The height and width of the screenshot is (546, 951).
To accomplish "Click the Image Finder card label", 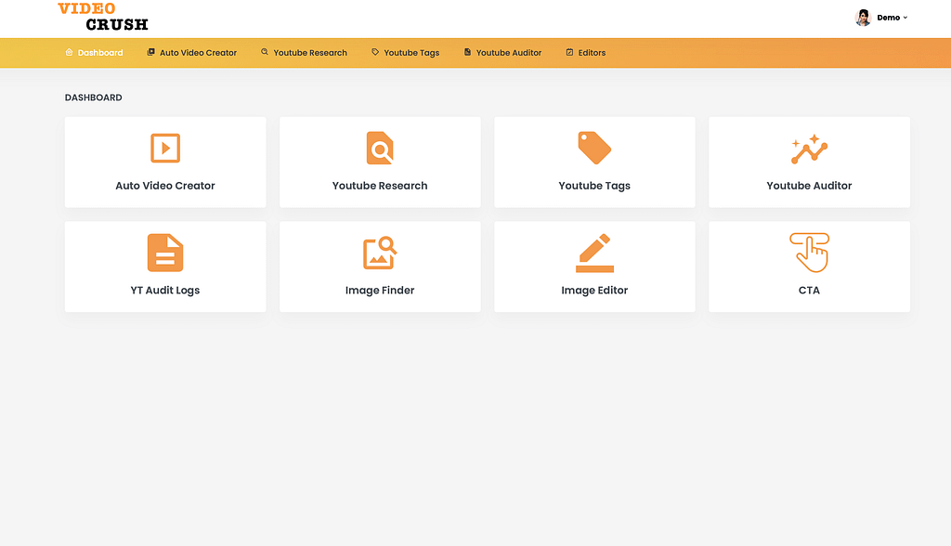I will point(380,290).
